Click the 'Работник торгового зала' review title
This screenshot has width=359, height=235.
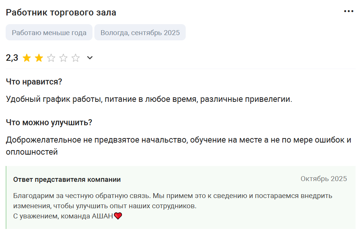pyautogui.click(x=61, y=12)
